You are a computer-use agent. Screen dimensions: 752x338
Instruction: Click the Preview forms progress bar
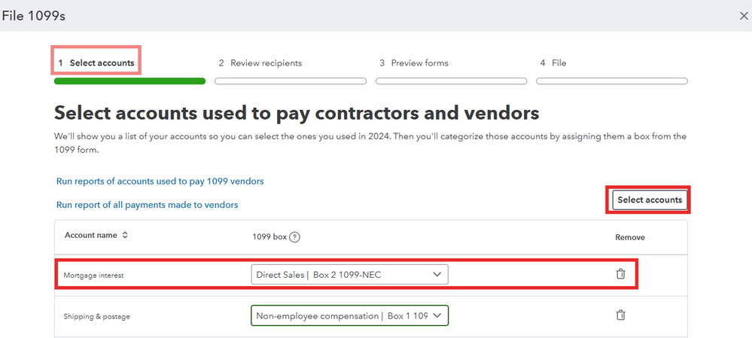click(x=451, y=81)
